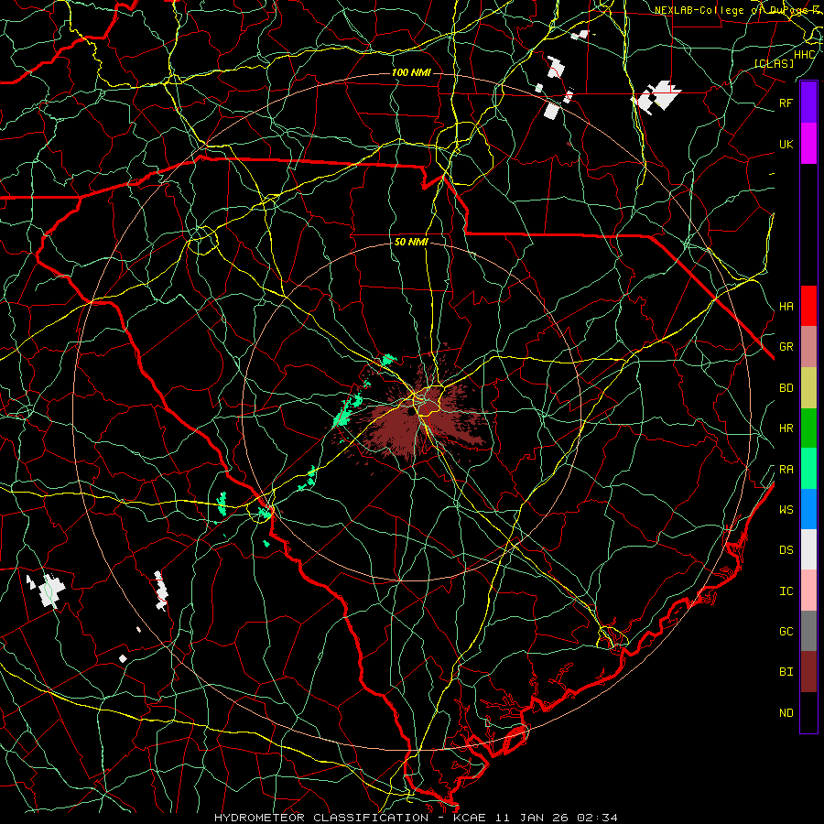Click the HHC product code label

click(x=805, y=55)
